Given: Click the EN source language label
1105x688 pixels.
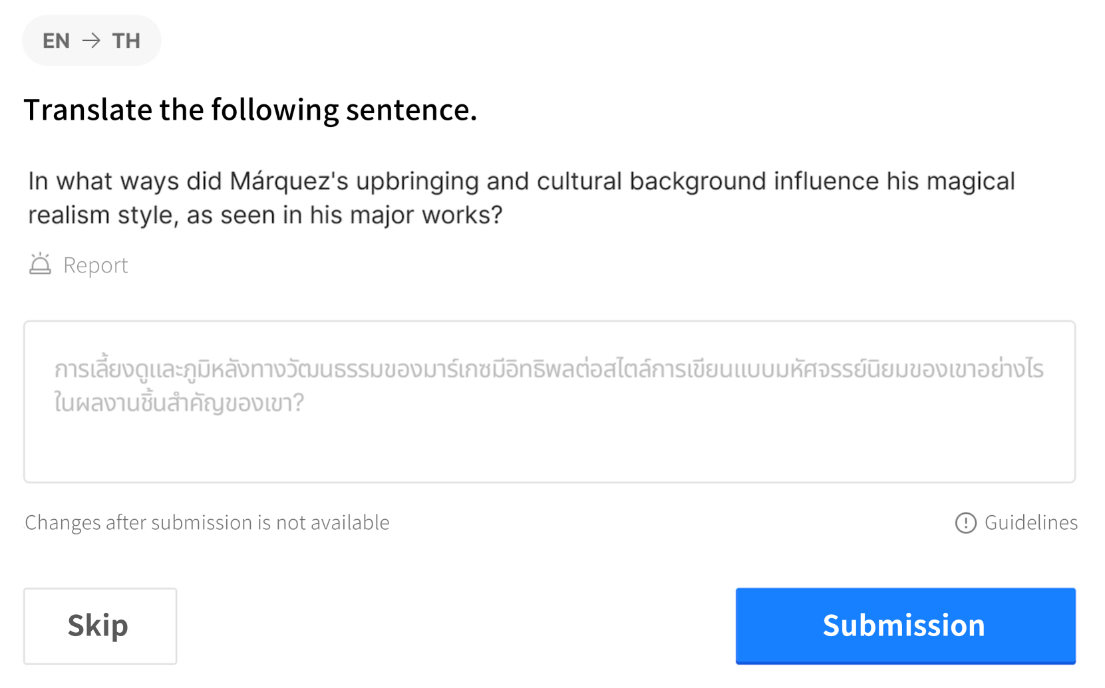Looking at the screenshot, I should click(56, 41).
